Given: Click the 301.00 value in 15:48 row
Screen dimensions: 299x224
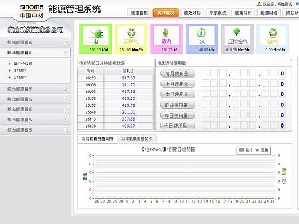Looking at the screenshot, I should (128, 112).
